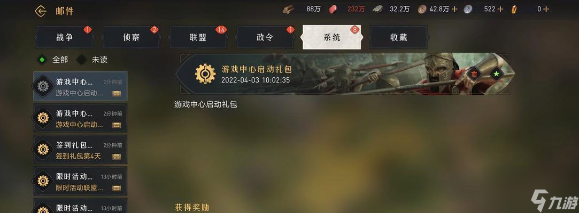Switch to the 战争 tab

coord(64,37)
